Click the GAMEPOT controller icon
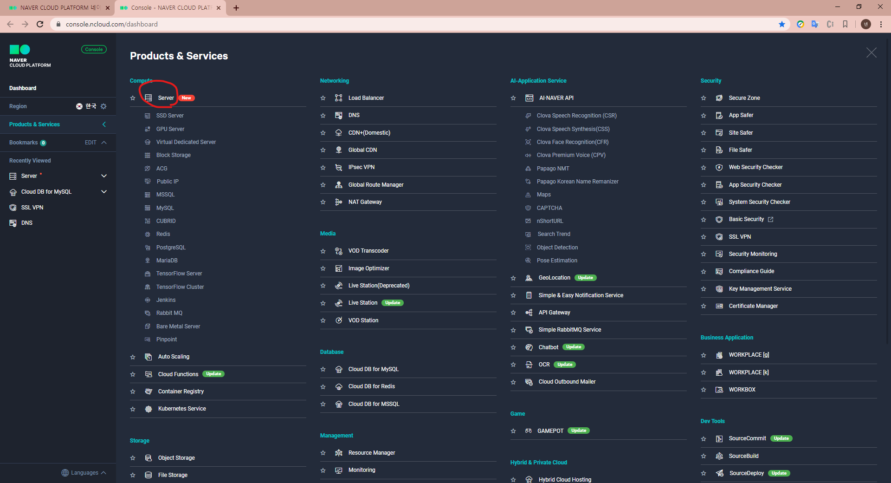 [x=529, y=431]
